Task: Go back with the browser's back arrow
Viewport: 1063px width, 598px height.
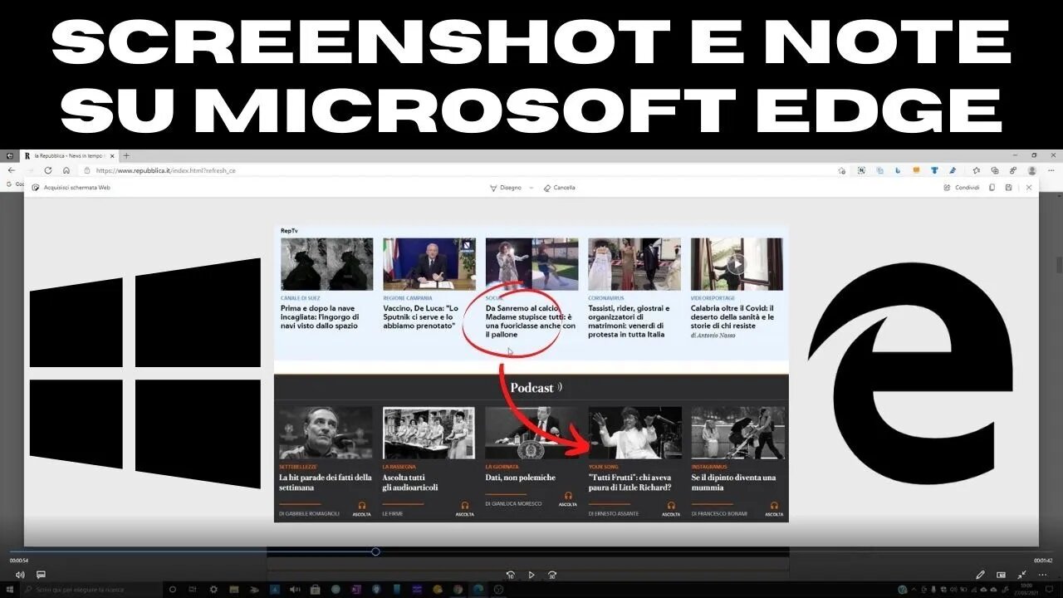Action: (x=11, y=170)
